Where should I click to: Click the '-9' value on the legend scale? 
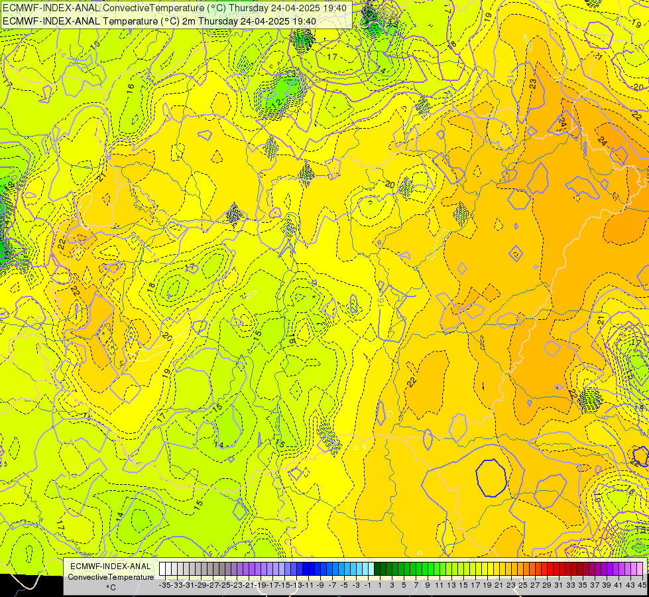click(x=320, y=585)
